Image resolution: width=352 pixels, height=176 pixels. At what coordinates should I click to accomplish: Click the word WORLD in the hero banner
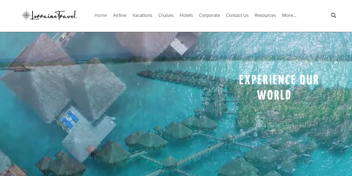(x=274, y=95)
